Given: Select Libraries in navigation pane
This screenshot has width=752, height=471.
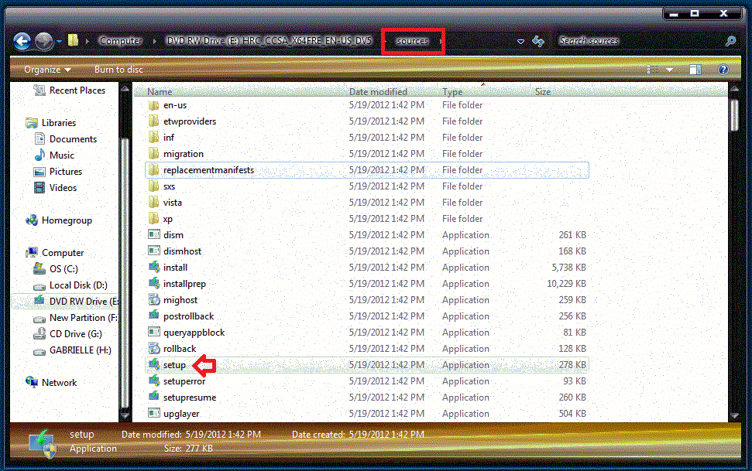Looking at the screenshot, I should pyautogui.click(x=51, y=123).
